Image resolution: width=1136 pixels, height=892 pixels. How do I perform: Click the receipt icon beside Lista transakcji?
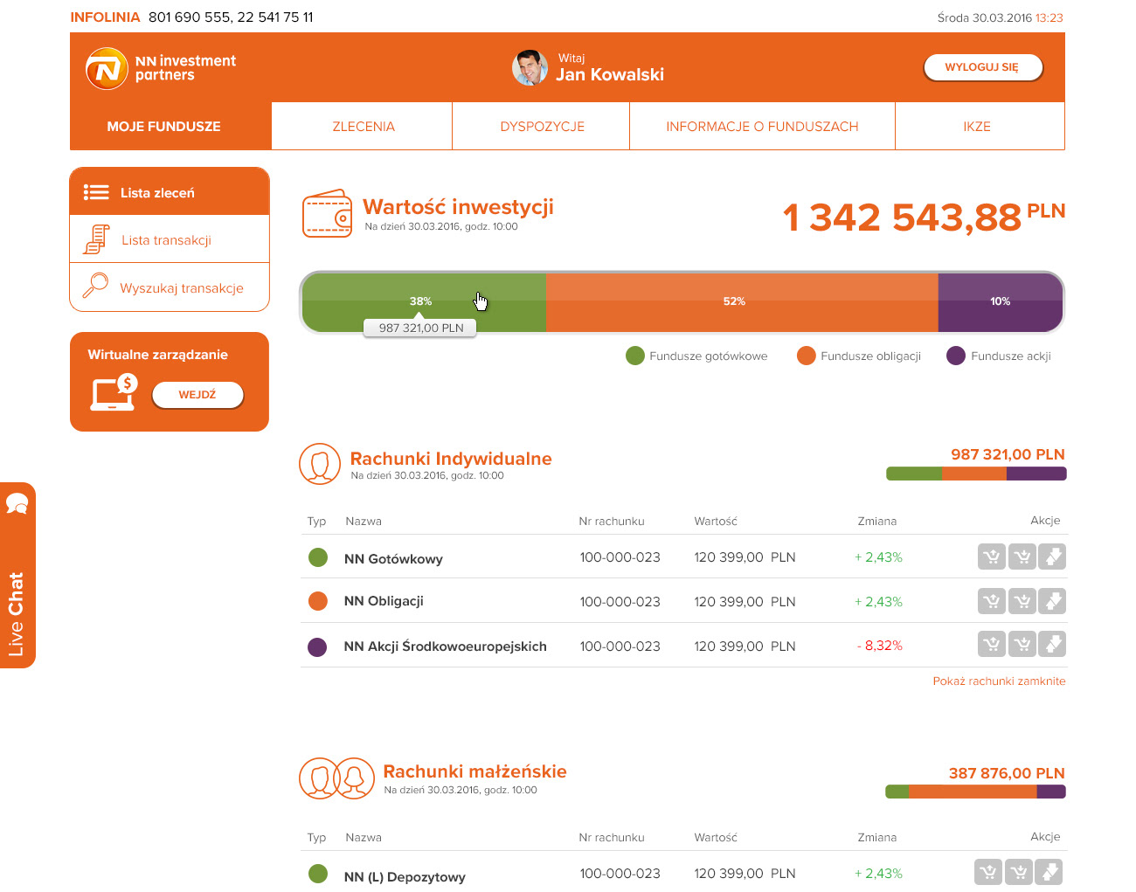(96, 239)
